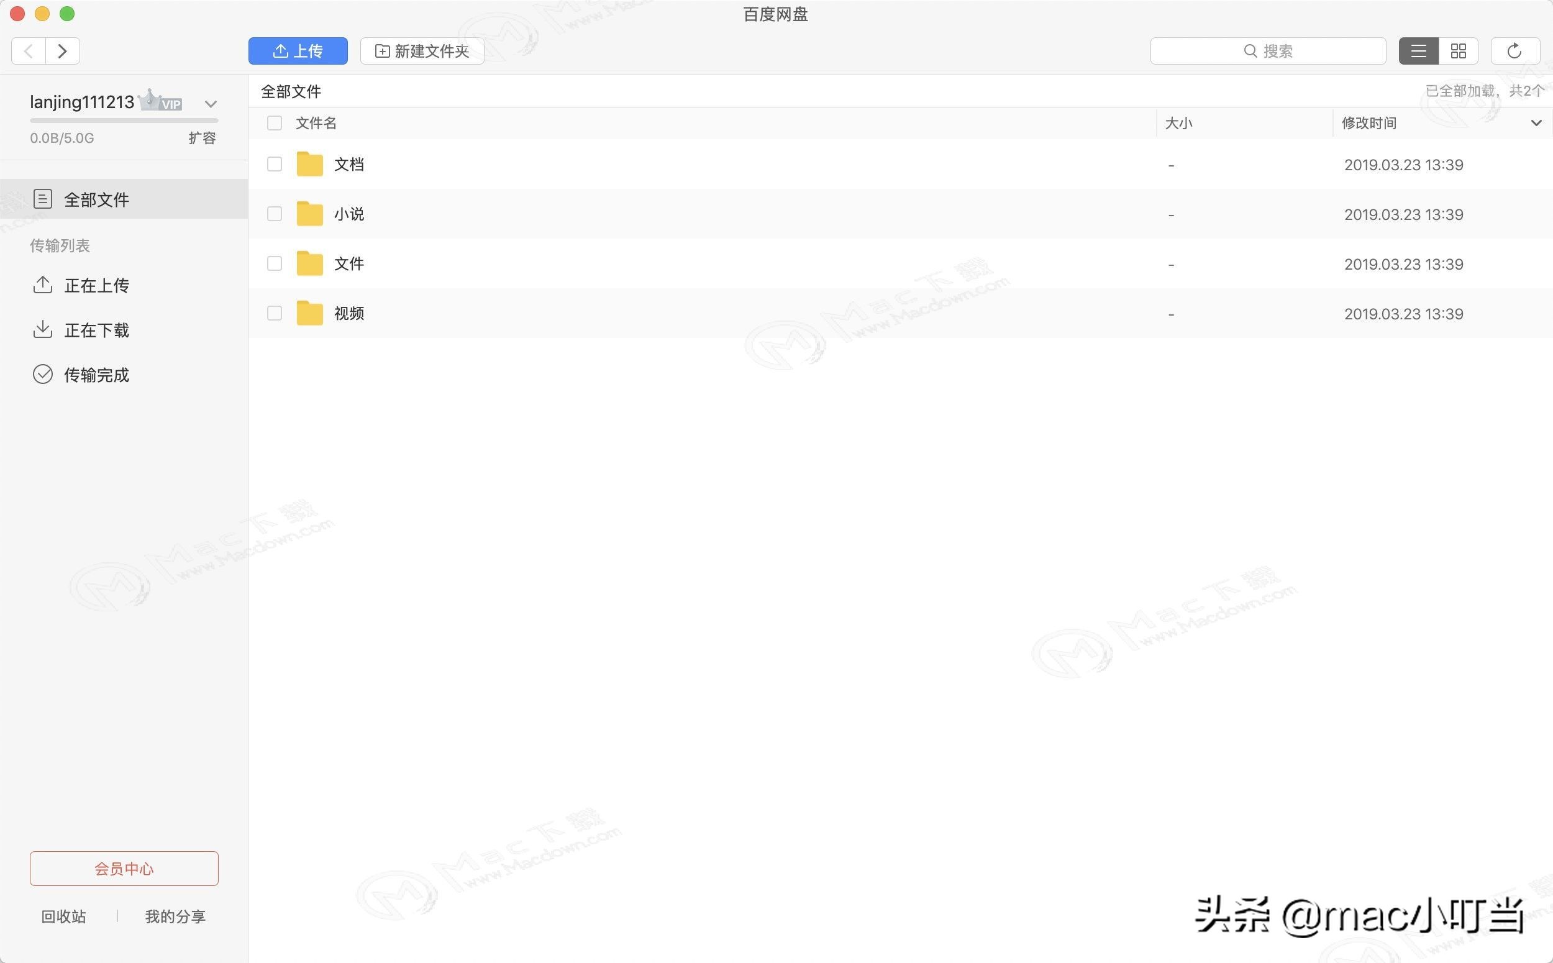Switch to grid view mode
This screenshot has height=963, width=1553.
coord(1459,50)
